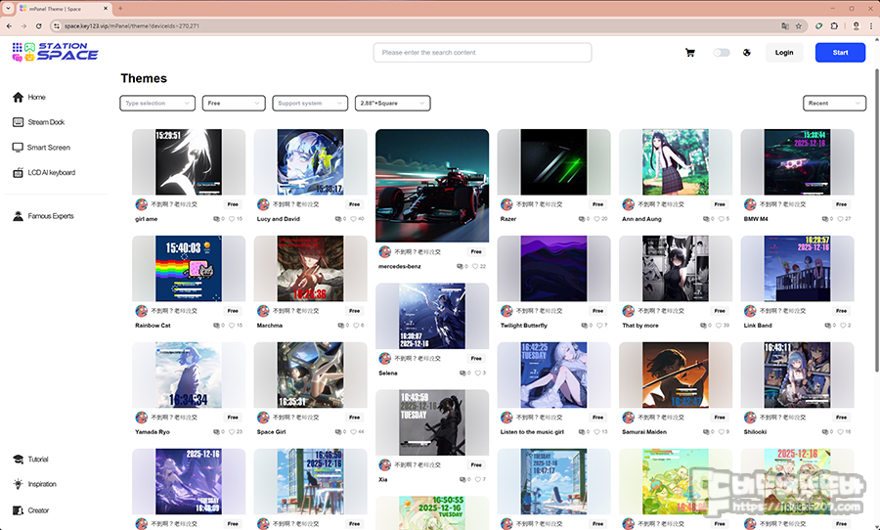Click author avatar on Samurai Maiden card

(628, 418)
